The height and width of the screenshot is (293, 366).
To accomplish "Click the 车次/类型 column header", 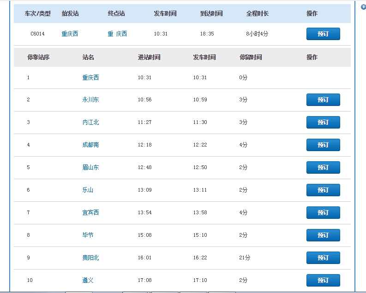I will click(x=37, y=13).
